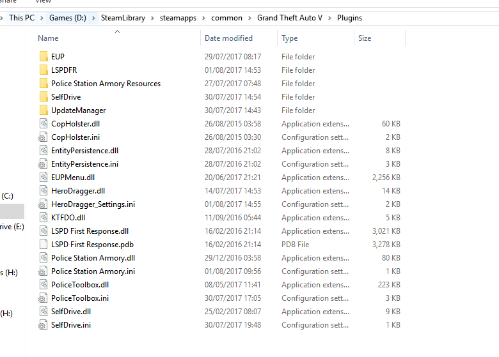Select the (C:) drive in sidebar
Viewport: 499px width, 357px height.
click(x=7, y=196)
